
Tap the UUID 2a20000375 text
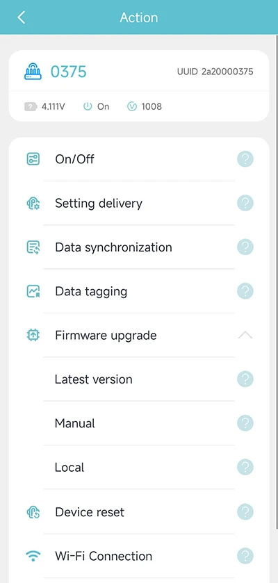pos(215,72)
